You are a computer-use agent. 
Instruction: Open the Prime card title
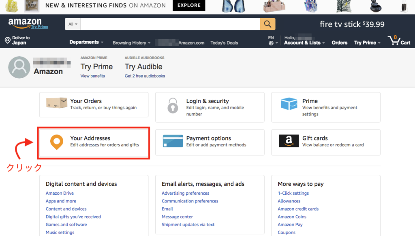tap(310, 101)
